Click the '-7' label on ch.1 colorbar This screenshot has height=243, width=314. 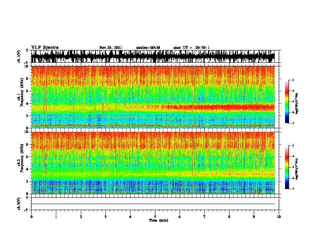click(293, 123)
